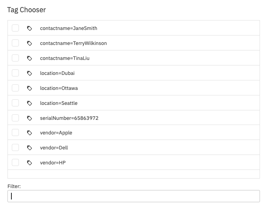Pick the vendor=Apple tag label
Image resolution: width=269 pixels, height=205 pixels.
point(56,133)
